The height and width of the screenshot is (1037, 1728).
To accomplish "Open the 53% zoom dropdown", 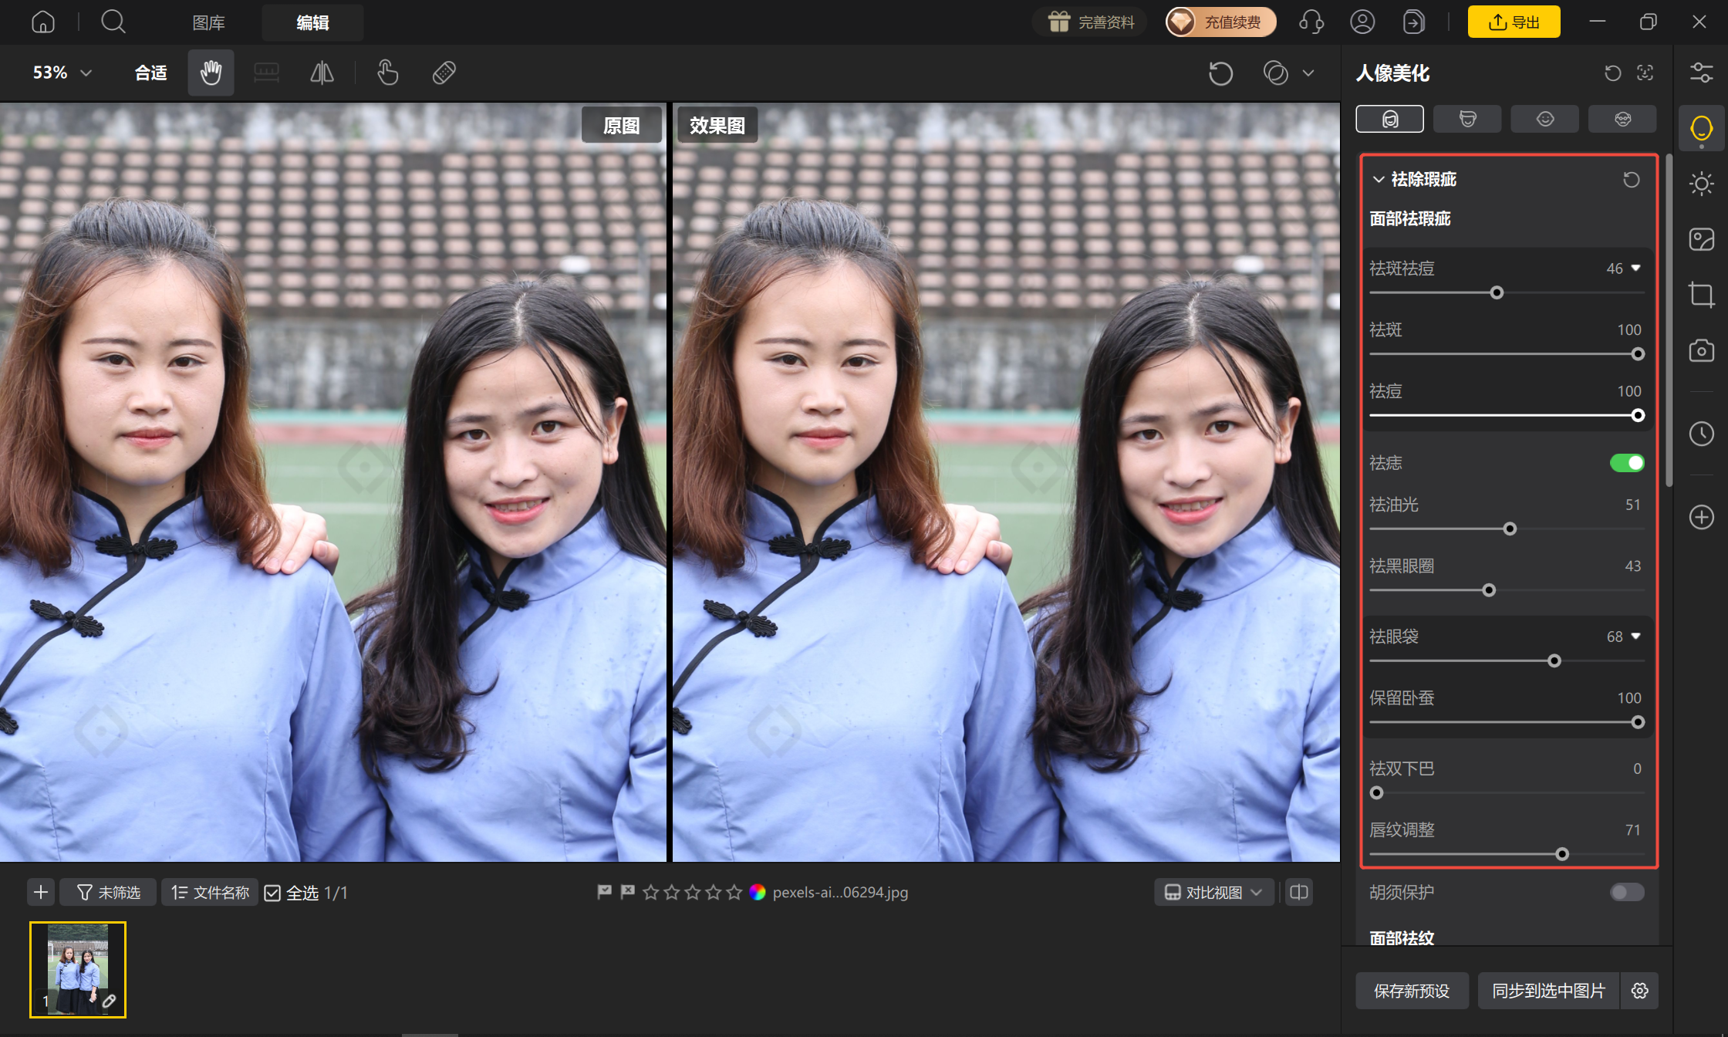I will [62, 73].
